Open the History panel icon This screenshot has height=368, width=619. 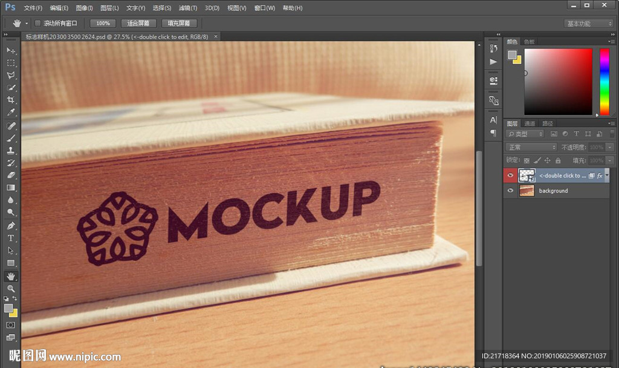pos(493,48)
